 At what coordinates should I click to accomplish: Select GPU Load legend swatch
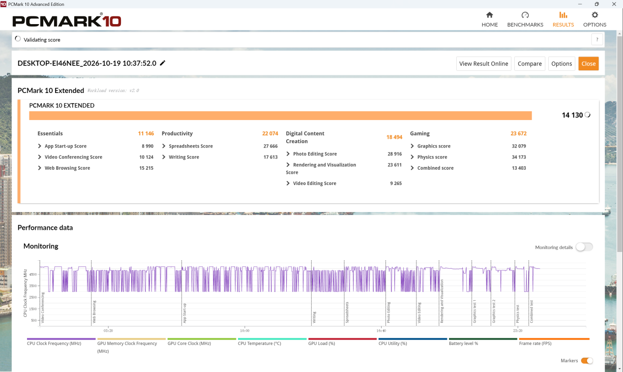342,339
